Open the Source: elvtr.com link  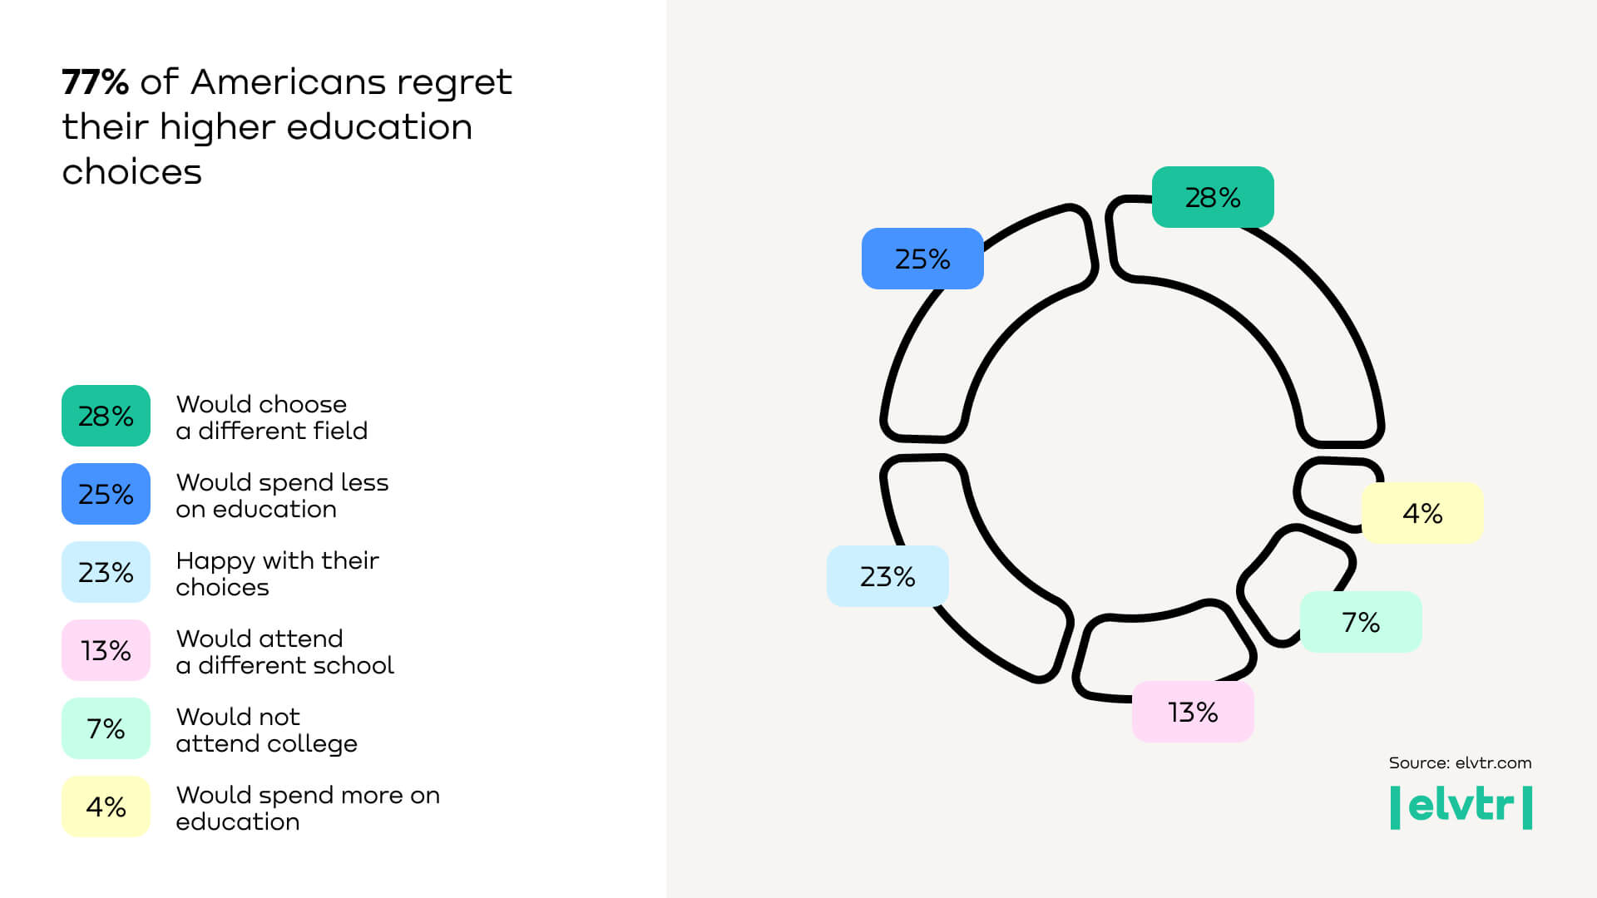1460,762
